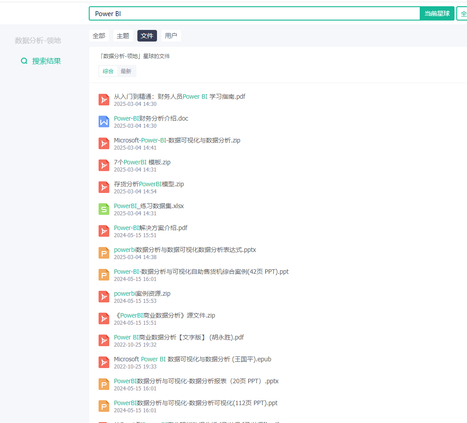Click the 2025-03-04 14:41 timestamp
Image resolution: width=467 pixels, height=423 pixels.
[x=135, y=148]
